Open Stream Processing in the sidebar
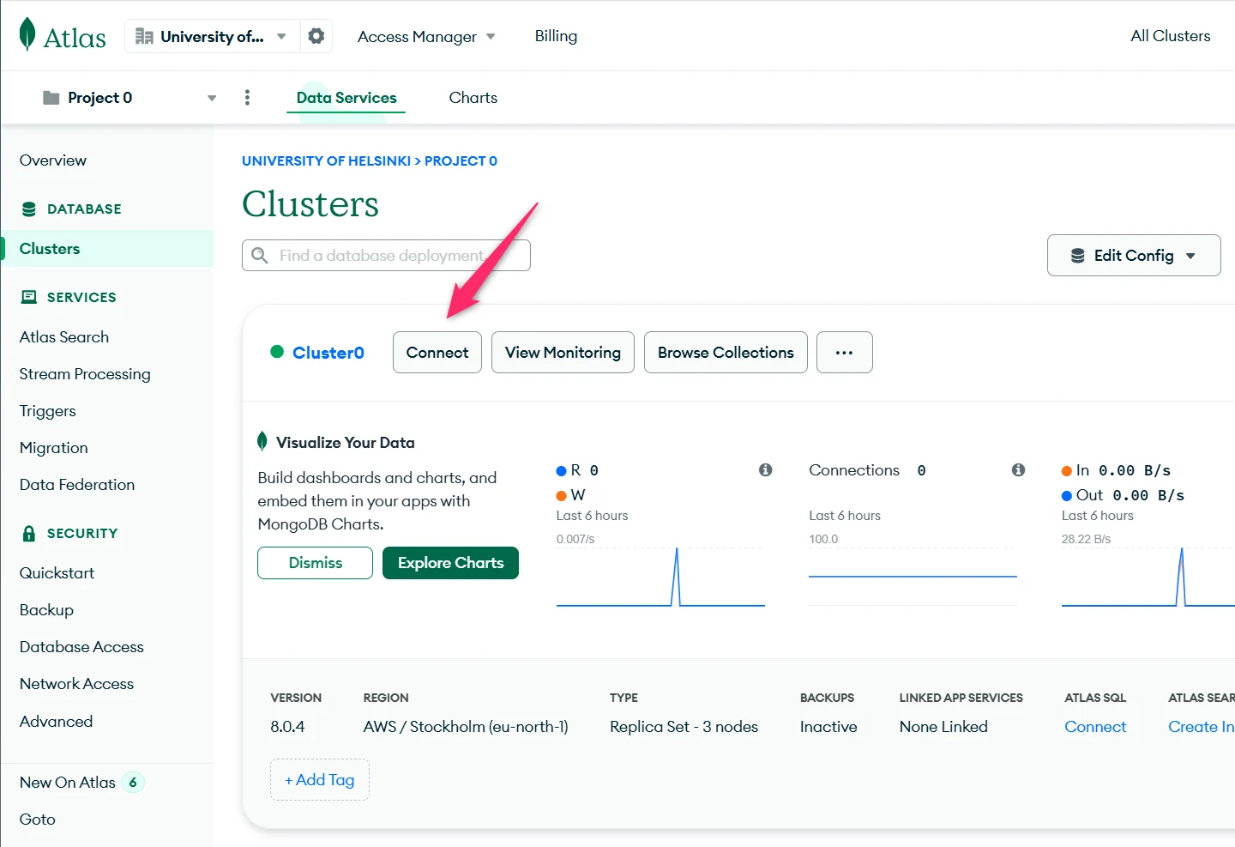This screenshot has height=847, width=1235. (85, 374)
